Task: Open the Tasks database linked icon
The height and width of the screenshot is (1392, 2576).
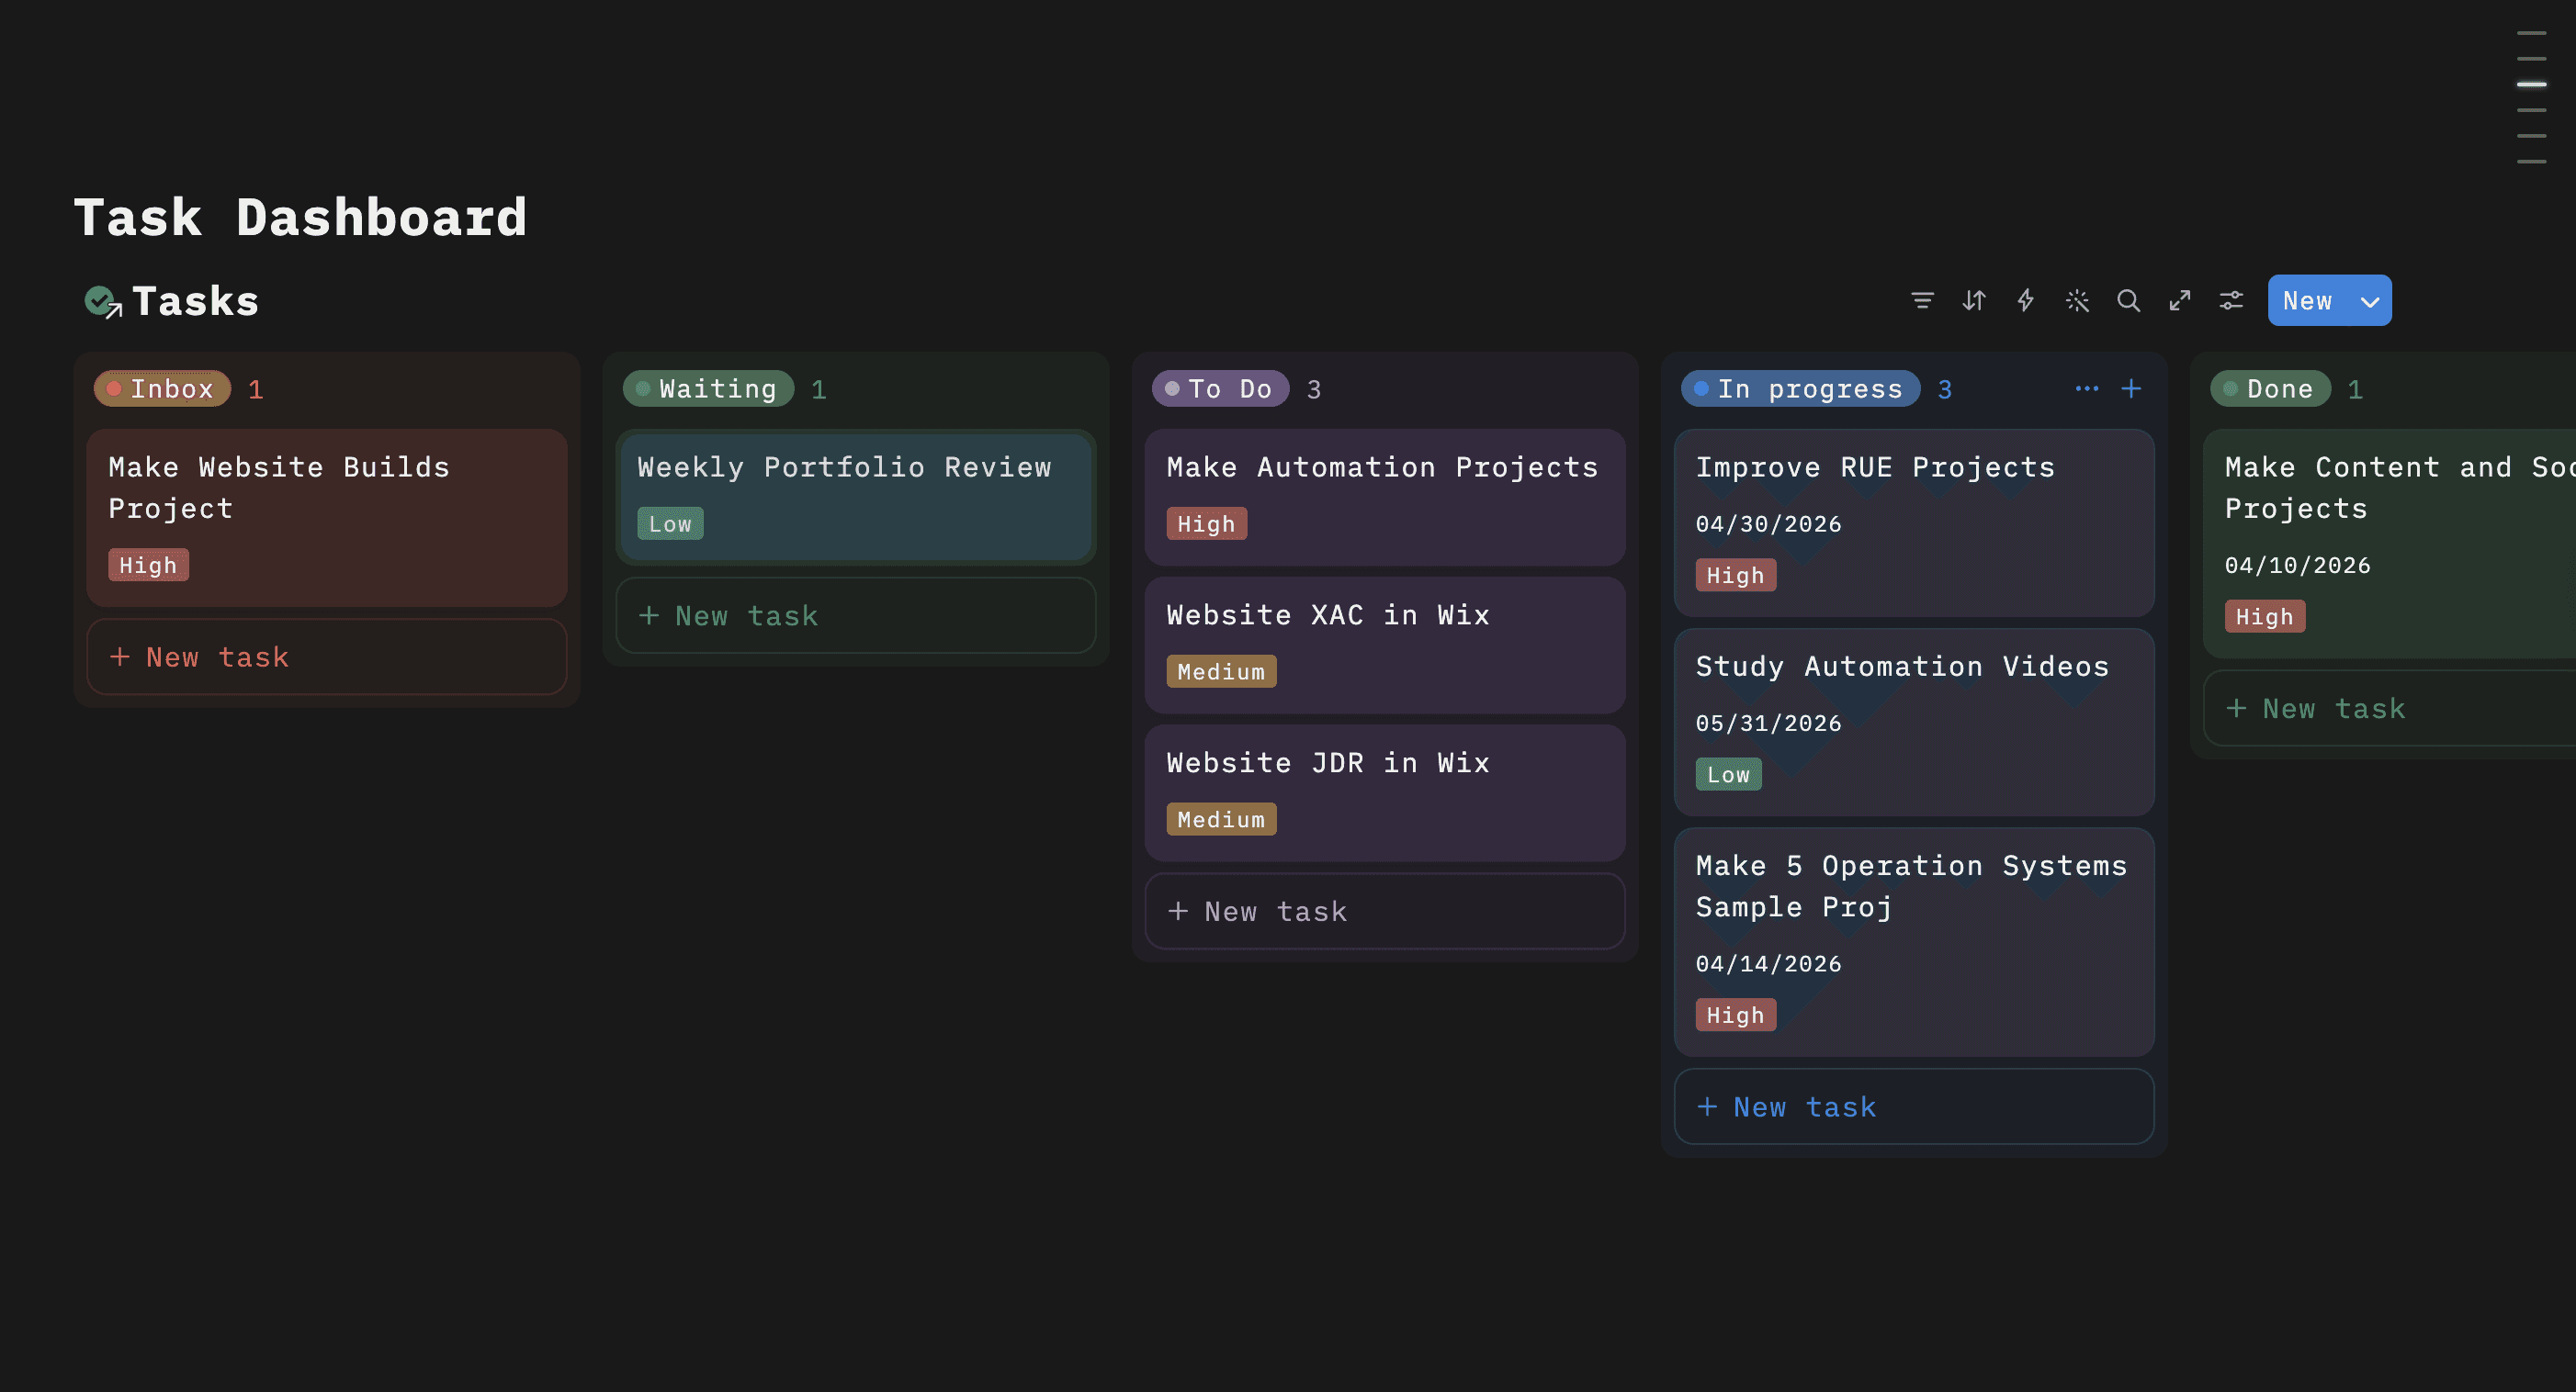Action: coord(103,302)
